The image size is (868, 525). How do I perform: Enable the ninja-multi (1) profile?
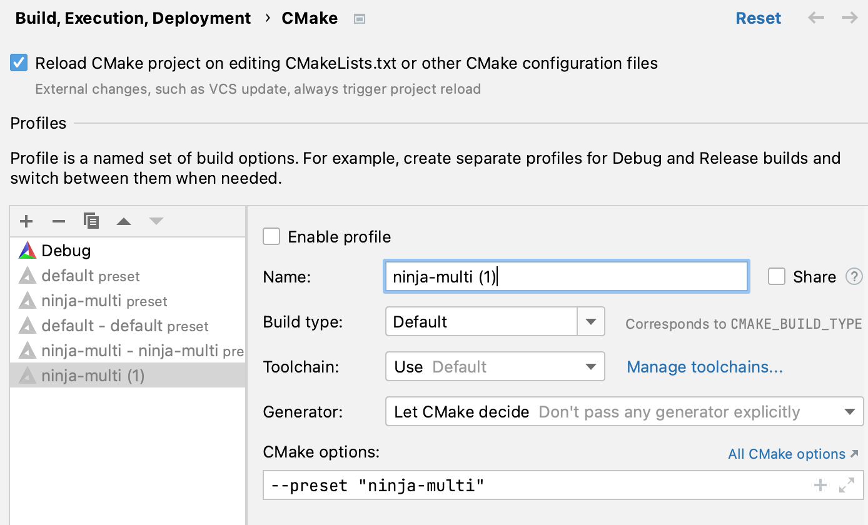coord(271,236)
